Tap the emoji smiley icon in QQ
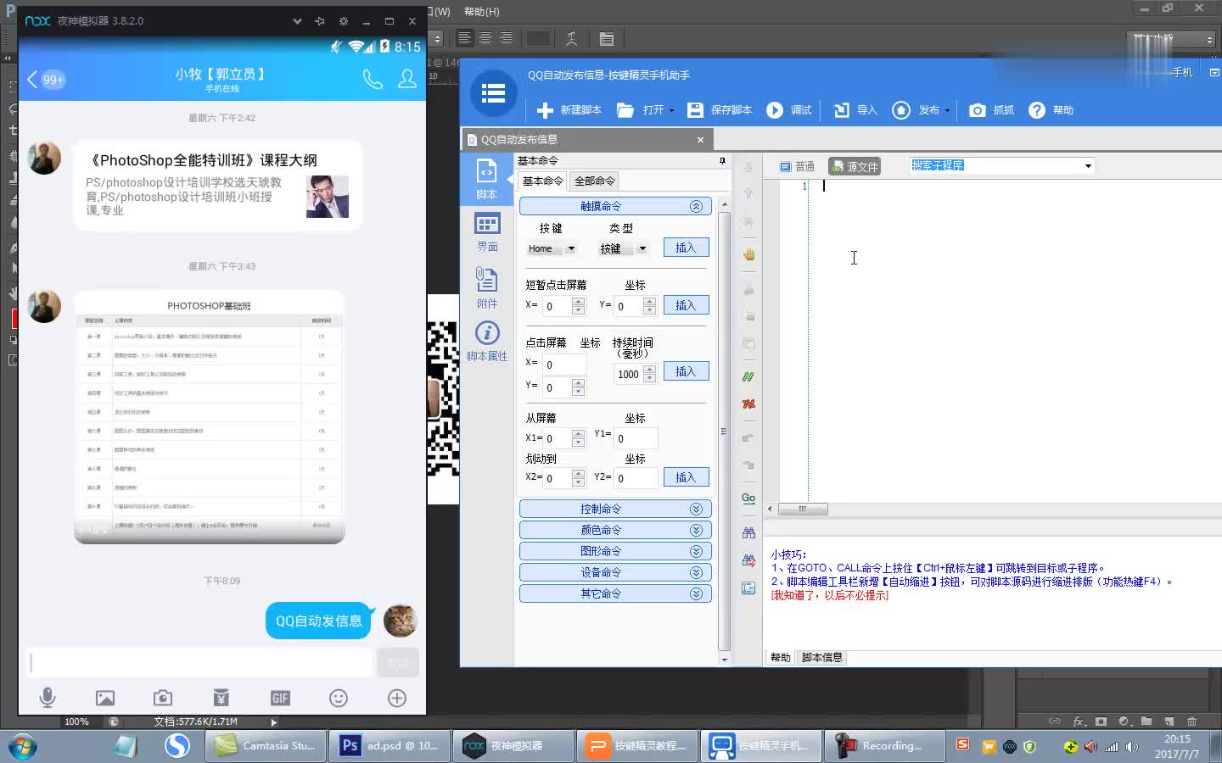Image resolution: width=1222 pixels, height=763 pixels. coord(339,698)
